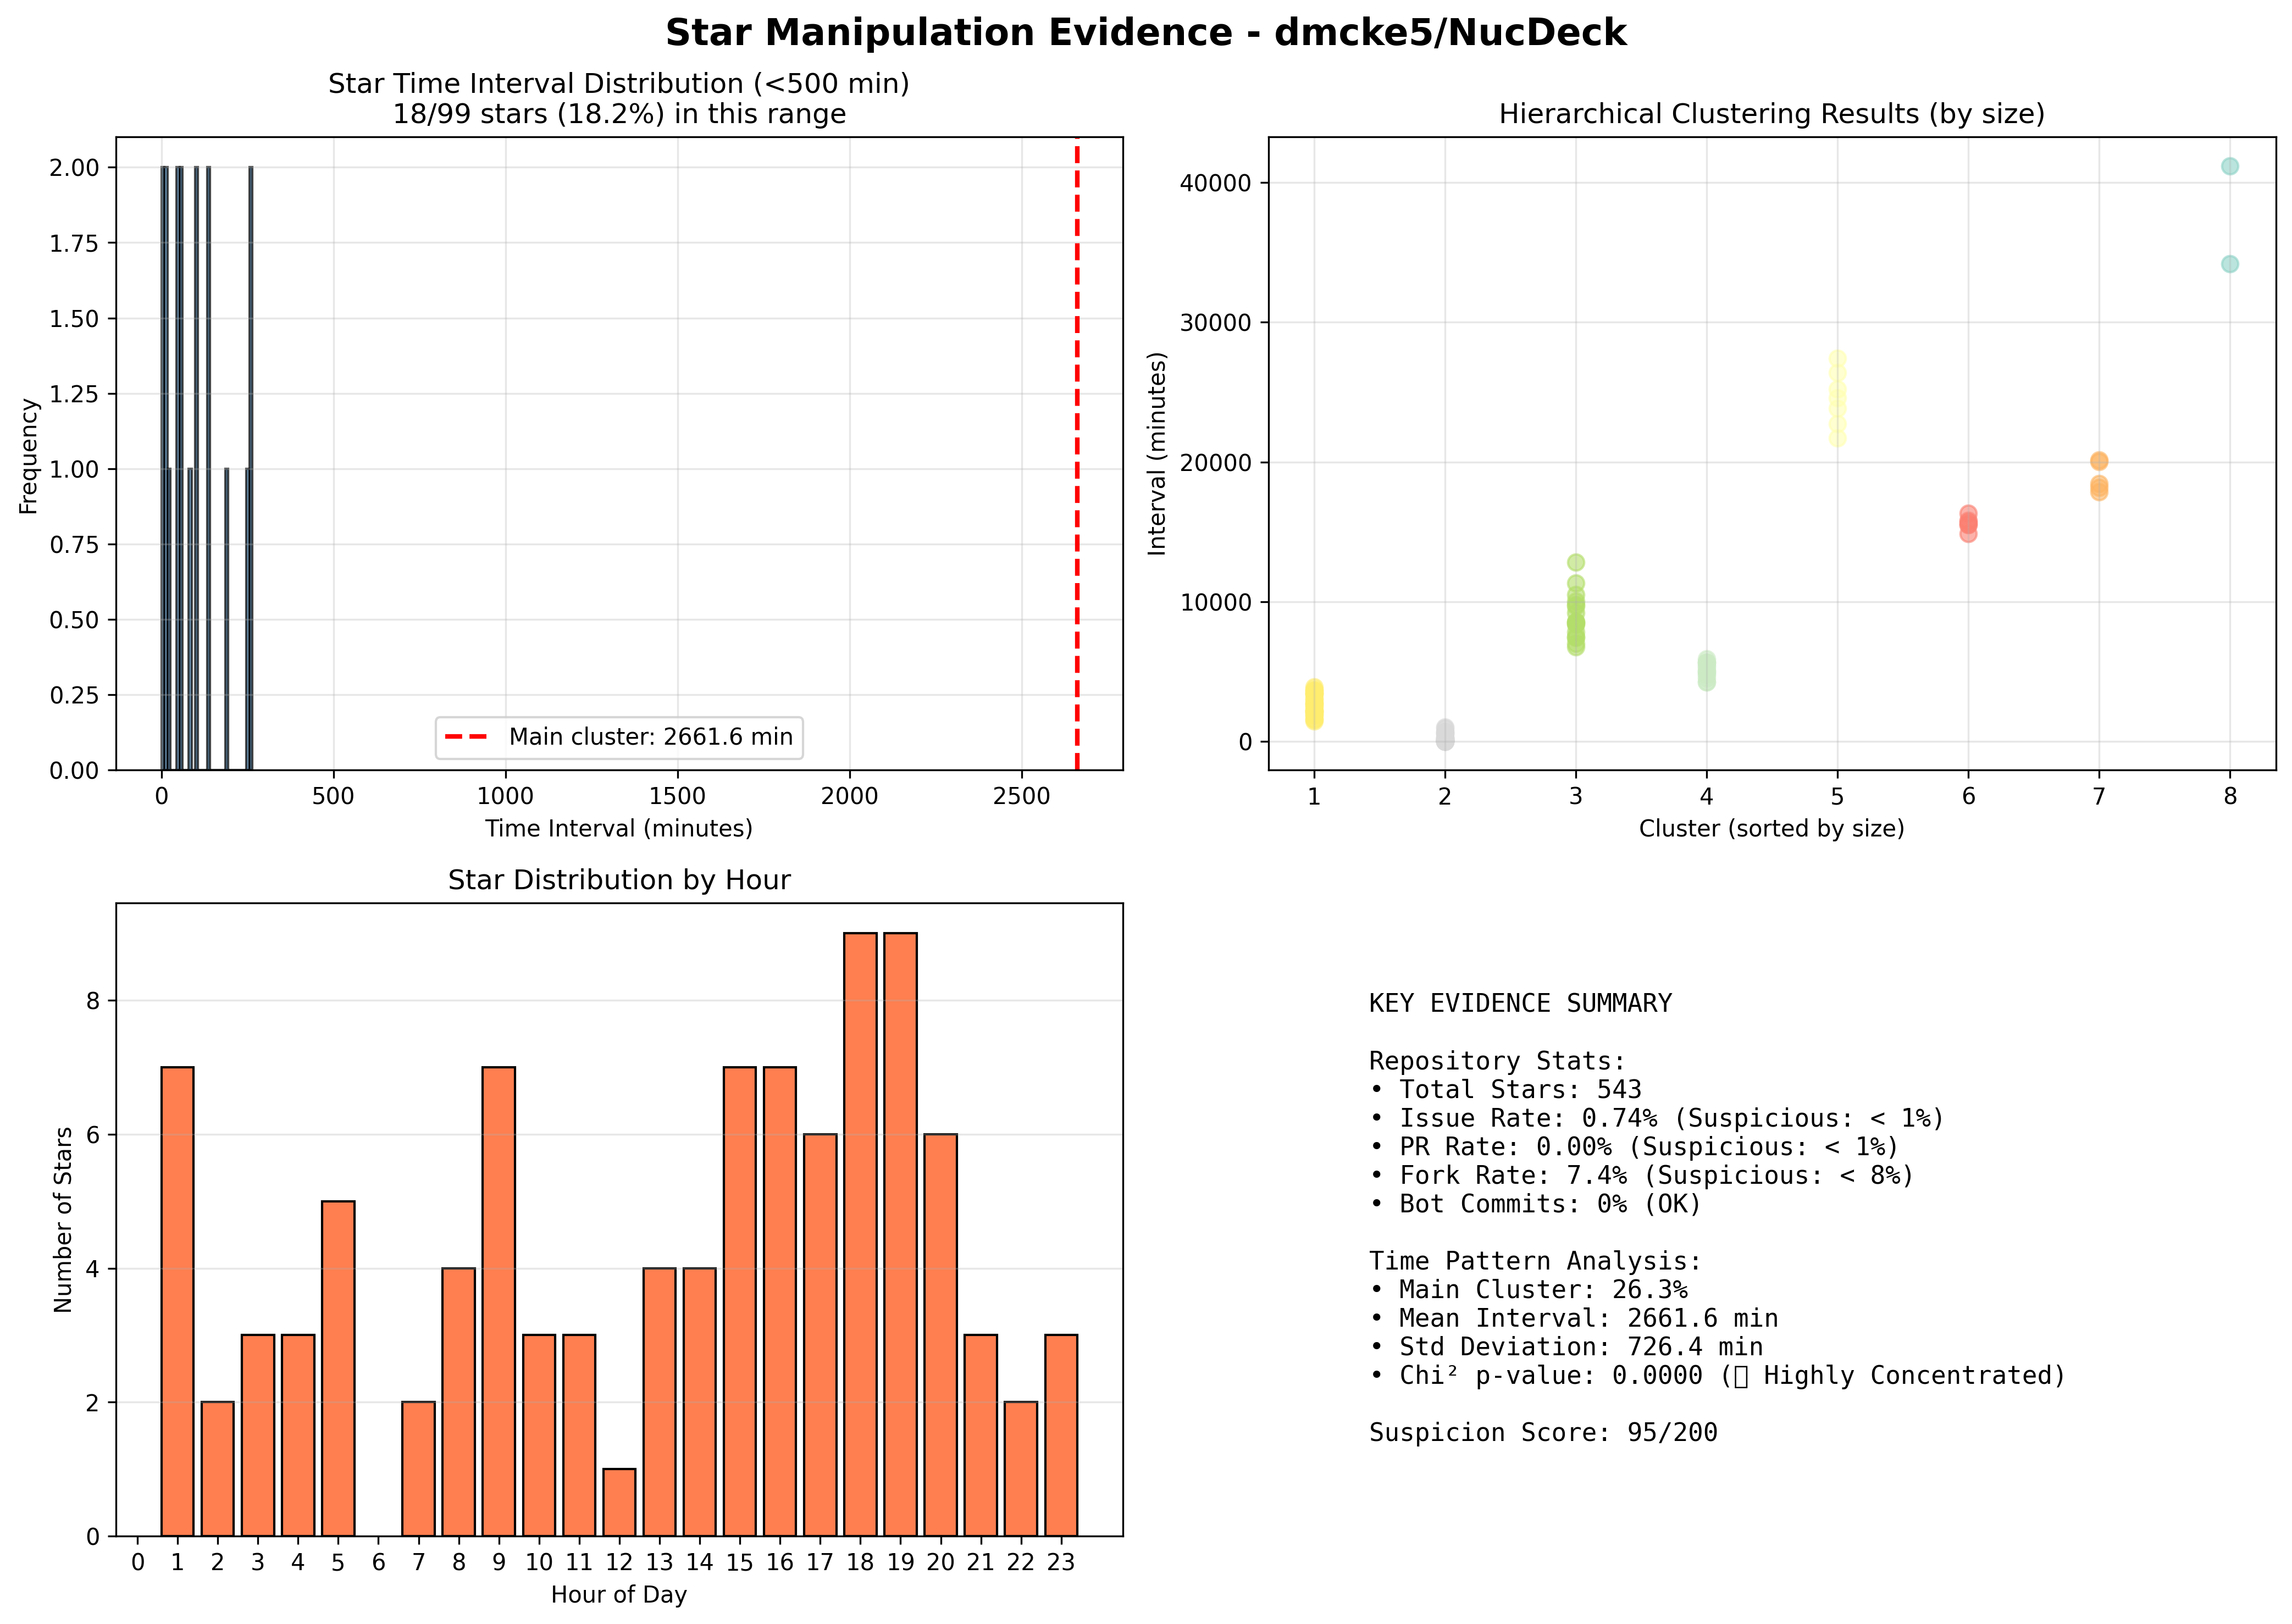The image size is (2292, 1624).
Task: Click the 'Hierarchical Clustering Results (by size)' title
Action: point(1771,114)
